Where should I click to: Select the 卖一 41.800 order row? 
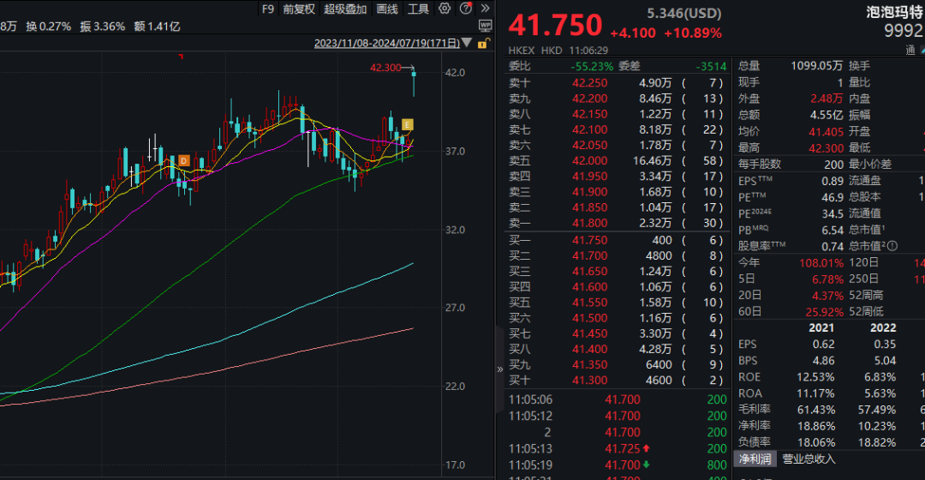pos(617,223)
